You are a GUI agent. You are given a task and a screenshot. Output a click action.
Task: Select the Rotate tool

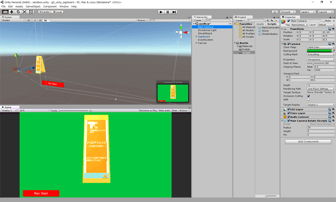pyautogui.click(x=18, y=12)
